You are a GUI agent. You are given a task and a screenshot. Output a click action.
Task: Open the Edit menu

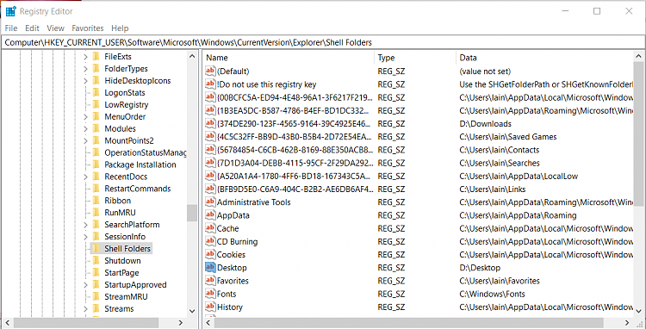[32, 28]
